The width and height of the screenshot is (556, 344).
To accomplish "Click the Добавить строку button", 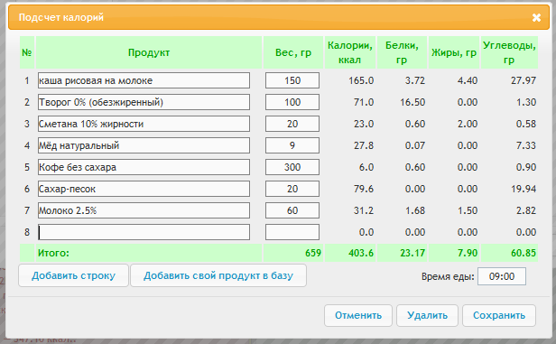I will pos(73,275).
